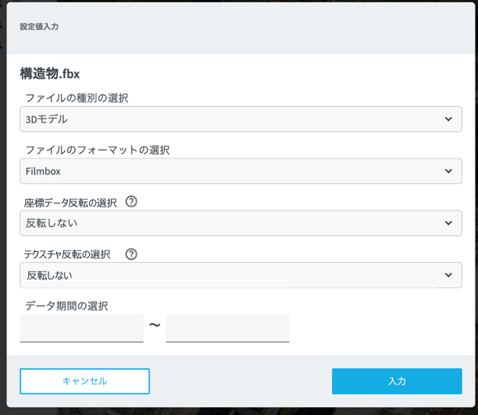This screenshot has width=478, height=415.
Task: Confirm with the blue 入力 button
Action: (x=397, y=381)
